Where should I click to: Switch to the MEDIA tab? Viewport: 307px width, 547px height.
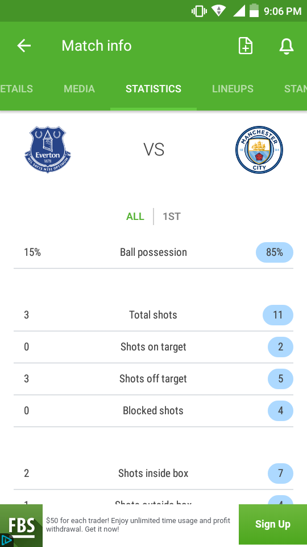(x=80, y=89)
